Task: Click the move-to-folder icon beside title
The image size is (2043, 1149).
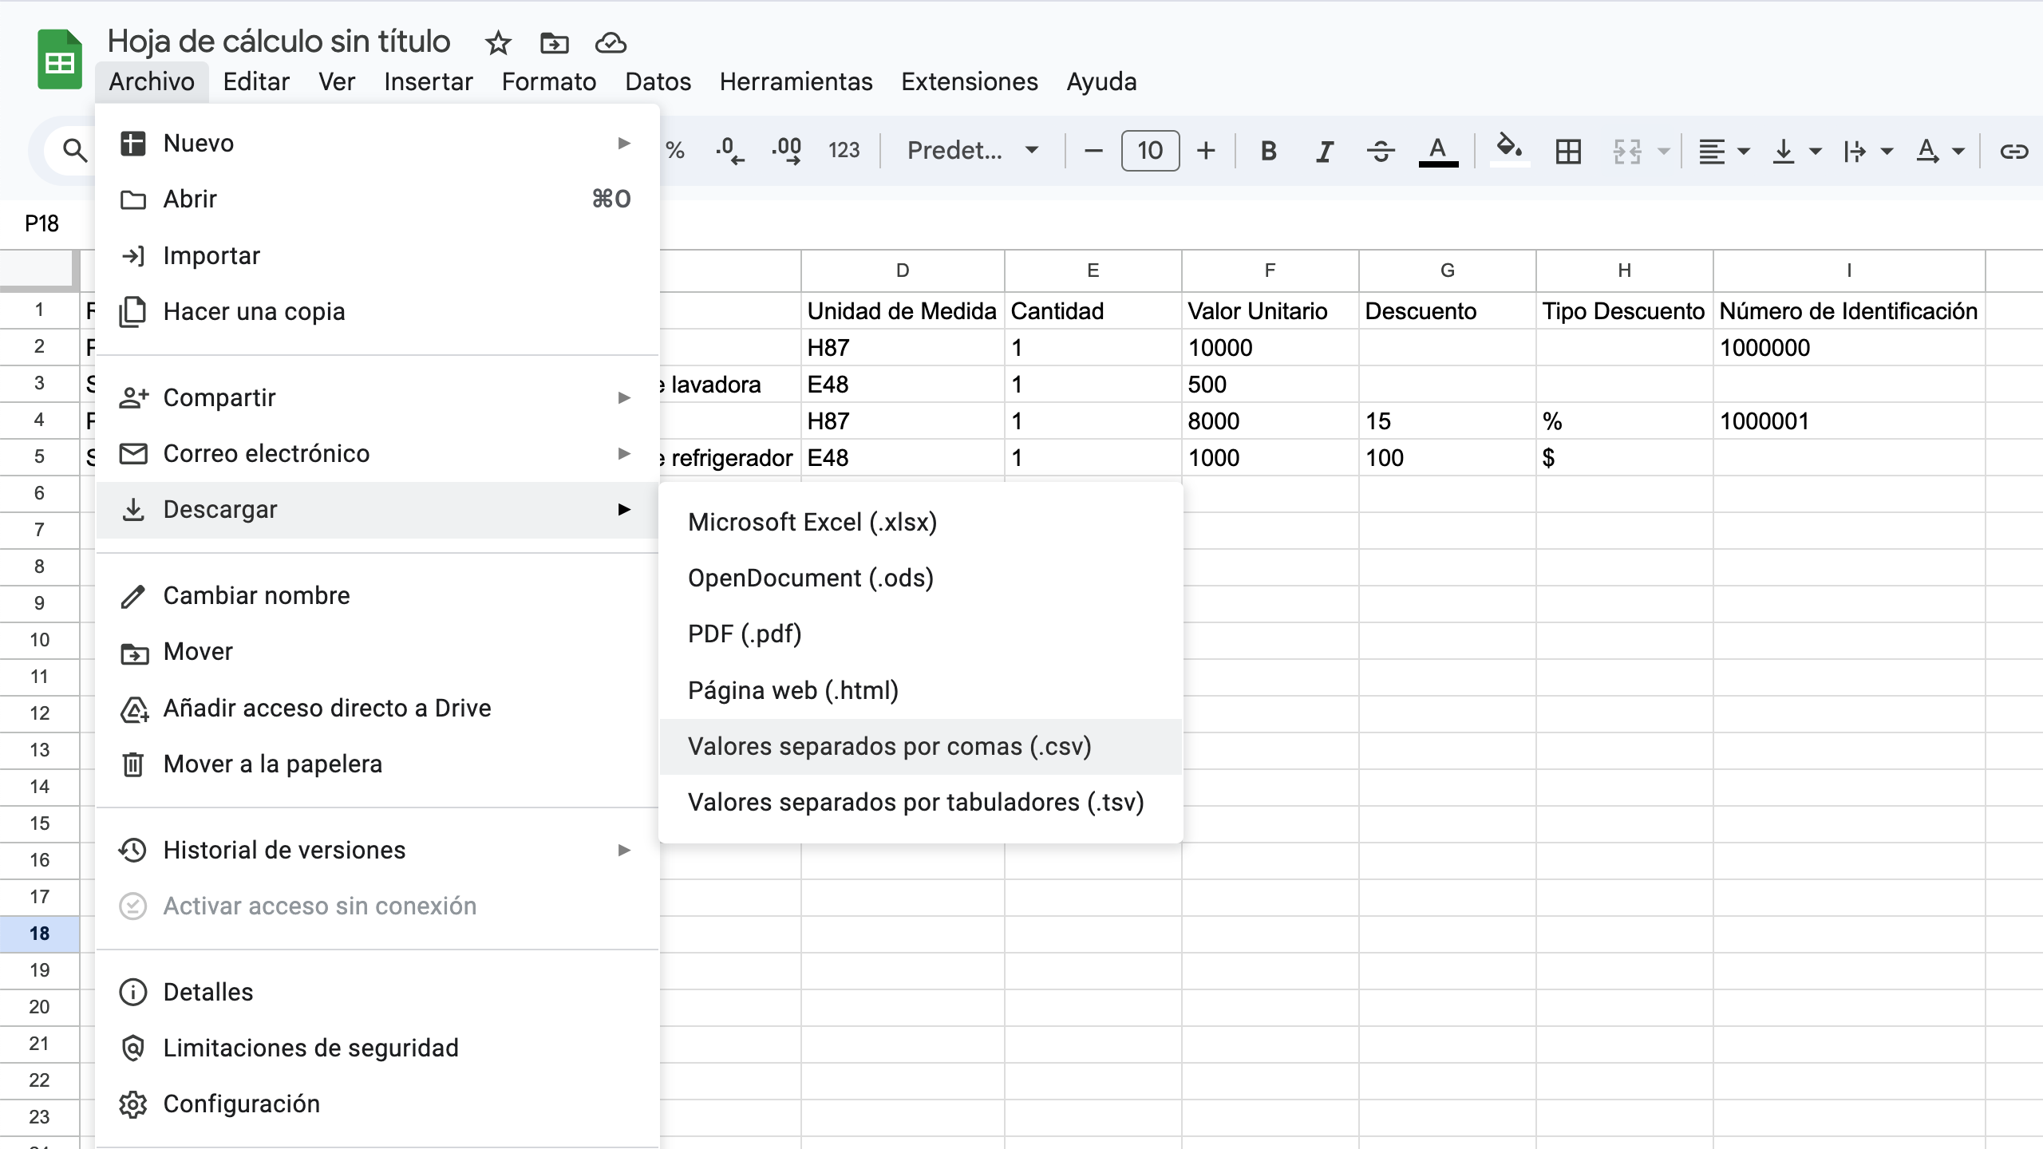Action: tap(554, 42)
